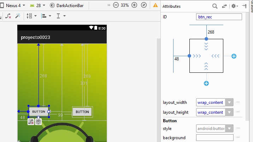Open API level 28 dropdown
Image resolution: width=253 pixels, height=142 pixels.
[x=38, y=5]
